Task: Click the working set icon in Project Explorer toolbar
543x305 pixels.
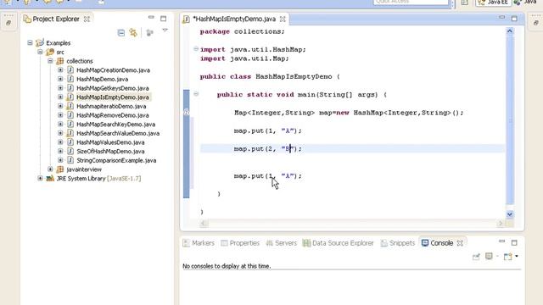Action: click(149, 33)
